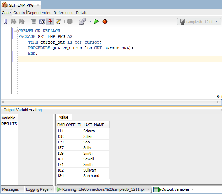222x194 pixels.
Task: Click the find DB object icon
Action: pos(42,21)
